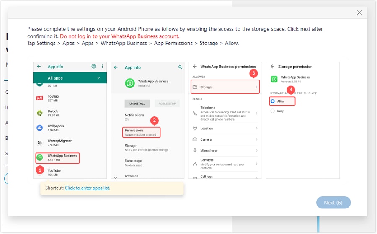This screenshot has width=377, height=234.
Task: Click the Wallpapers app icon
Action: [x=40, y=128]
